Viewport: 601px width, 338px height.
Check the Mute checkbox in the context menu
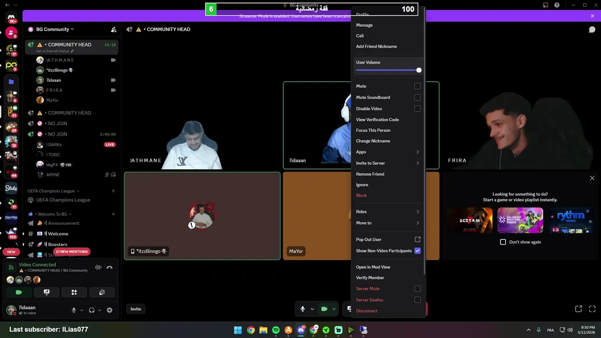tap(417, 86)
